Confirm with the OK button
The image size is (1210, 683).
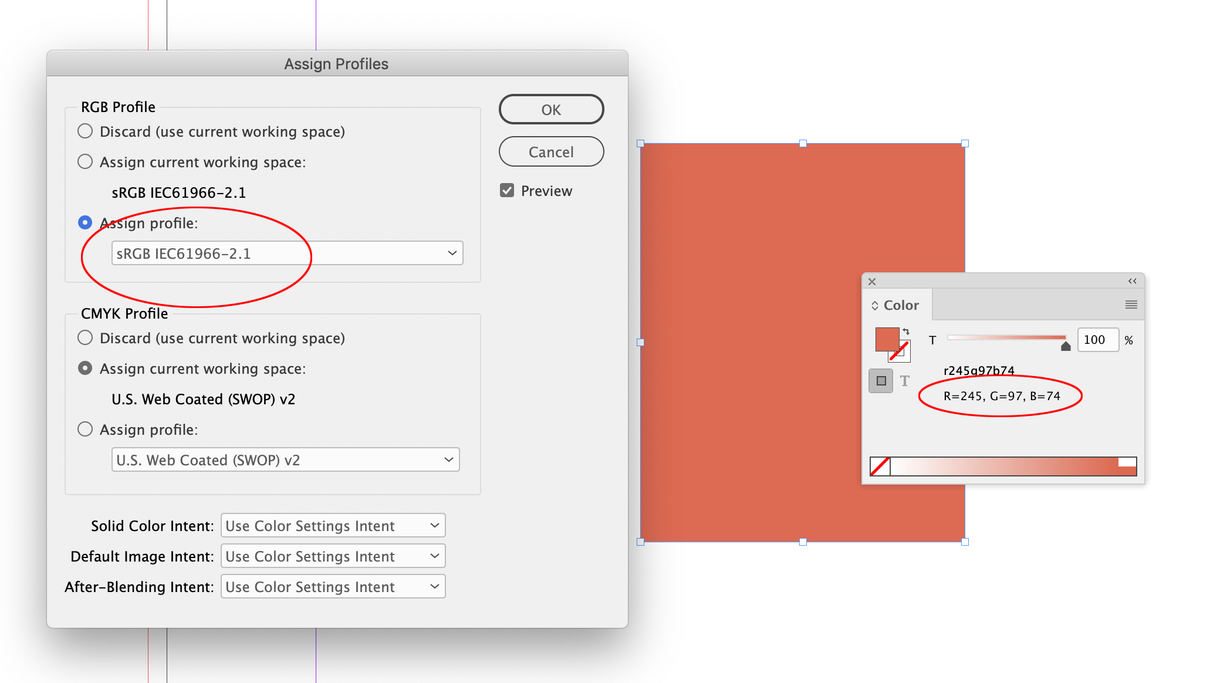click(550, 109)
